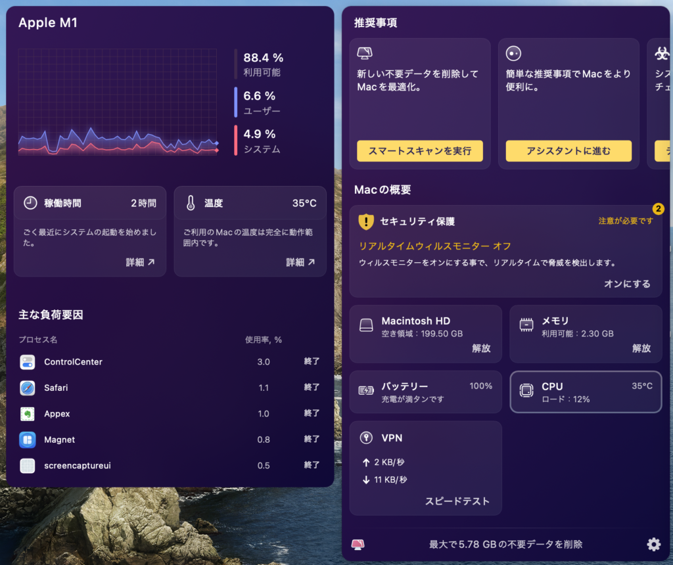This screenshot has height=565, width=673.
Task: Click the プロセス名 column header
Action: (37, 340)
